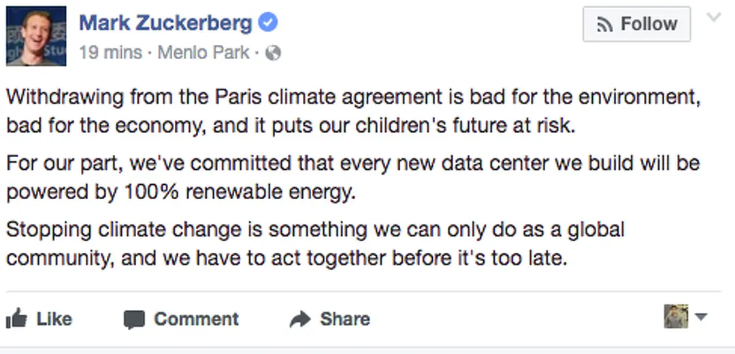Click the globe public privacy icon
Screen dimensions: 735x354
pyautogui.click(x=273, y=53)
